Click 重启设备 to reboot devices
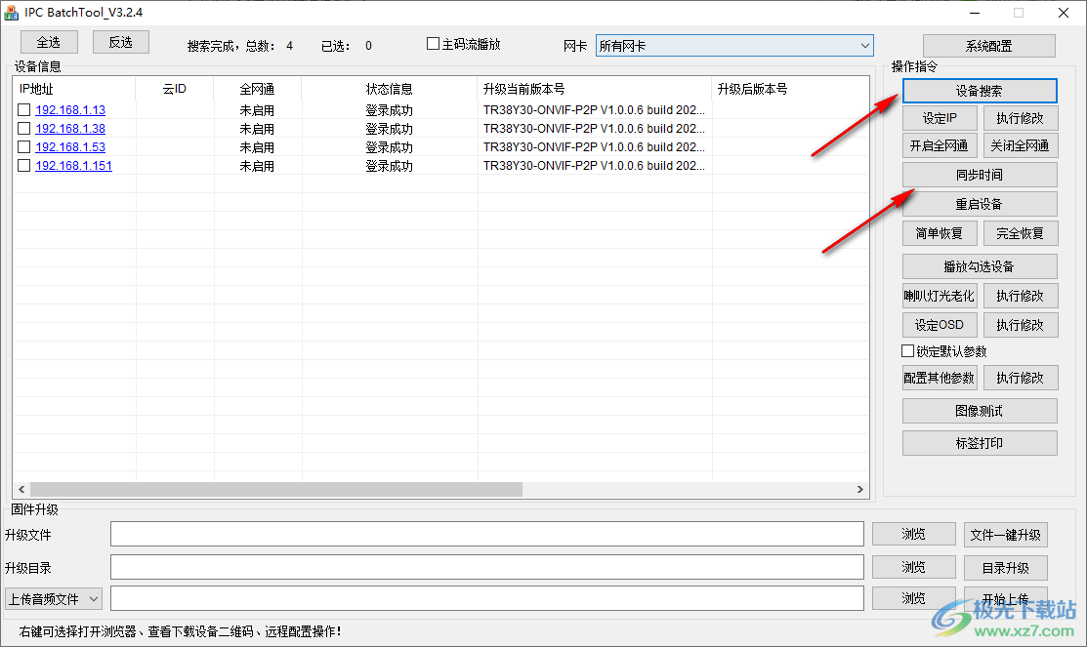The width and height of the screenshot is (1087, 647). [979, 203]
